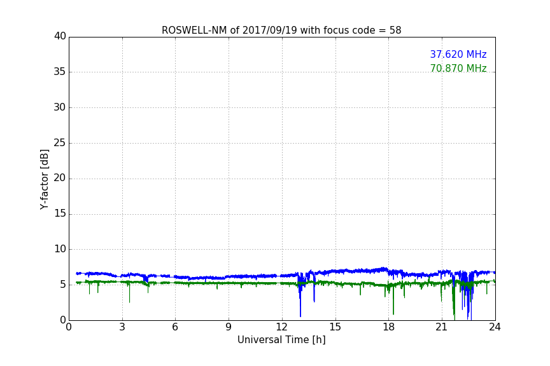Click the green '70.870 MHz' legend label

point(458,68)
